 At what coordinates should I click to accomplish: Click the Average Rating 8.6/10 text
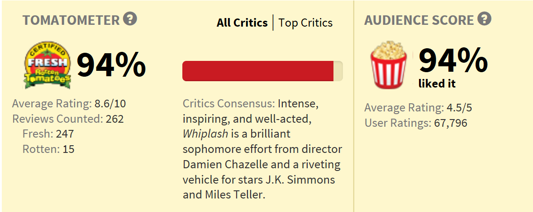[69, 104]
